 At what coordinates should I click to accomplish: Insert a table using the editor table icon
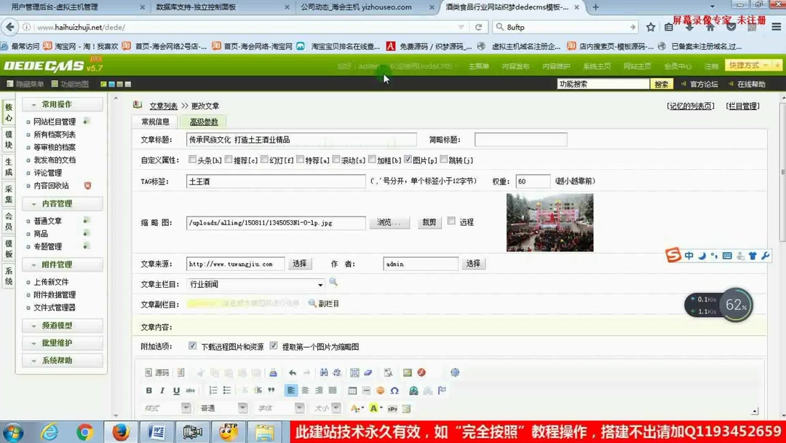pos(352,391)
